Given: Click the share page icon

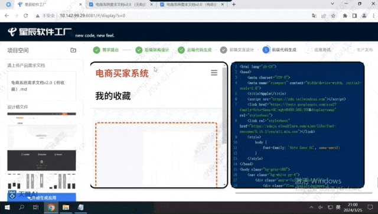Looking at the screenshot, I should pos(324,16).
